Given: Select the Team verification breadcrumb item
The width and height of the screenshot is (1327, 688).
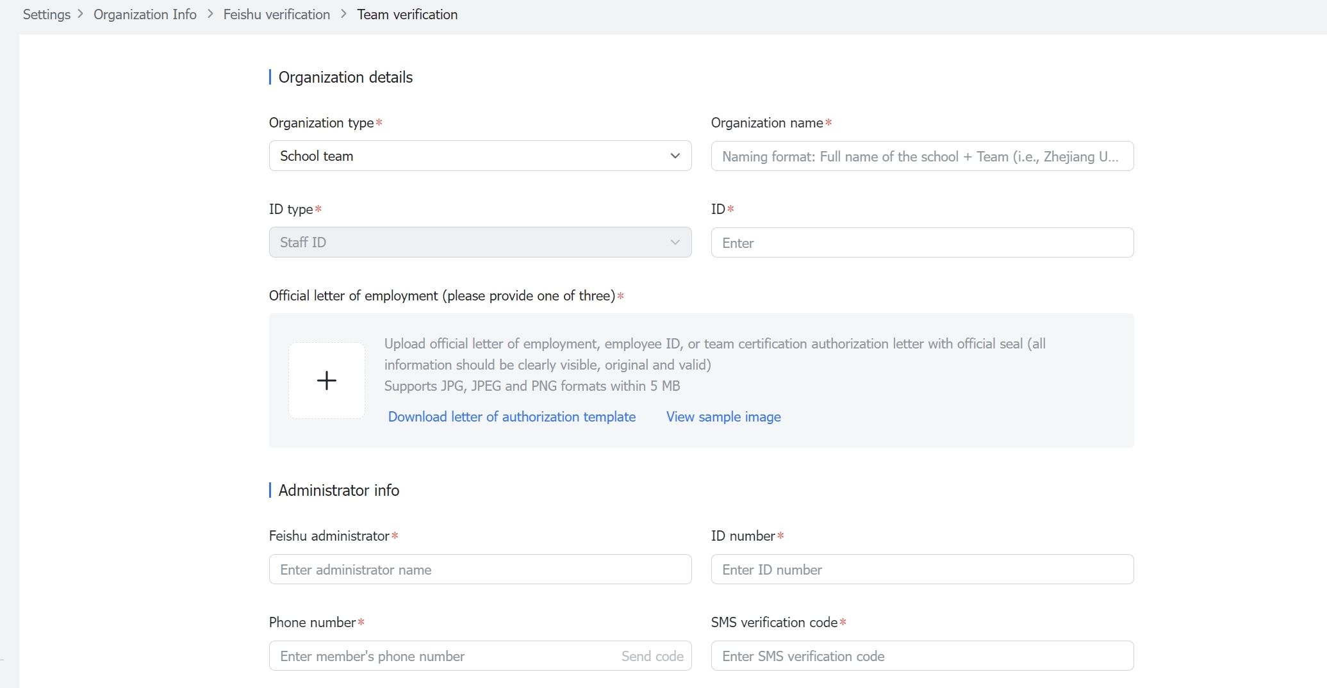Looking at the screenshot, I should [x=407, y=14].
